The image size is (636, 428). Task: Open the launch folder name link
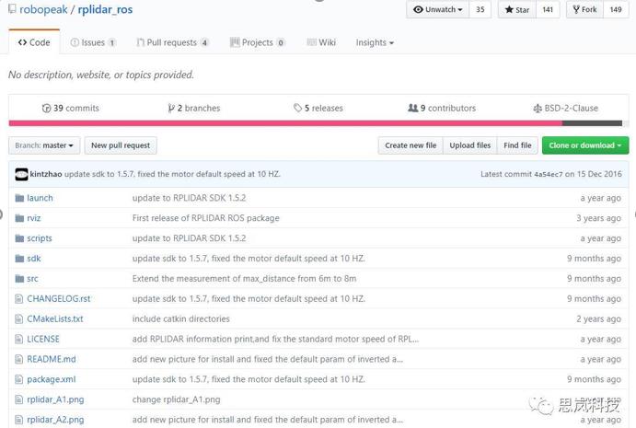(40, 198)
